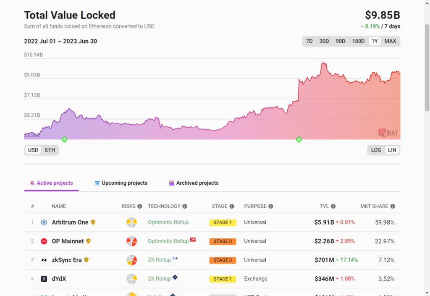Click Arbitrum One's verified shield badge
This screenshot has height=296, width=430.
point(93,222)
